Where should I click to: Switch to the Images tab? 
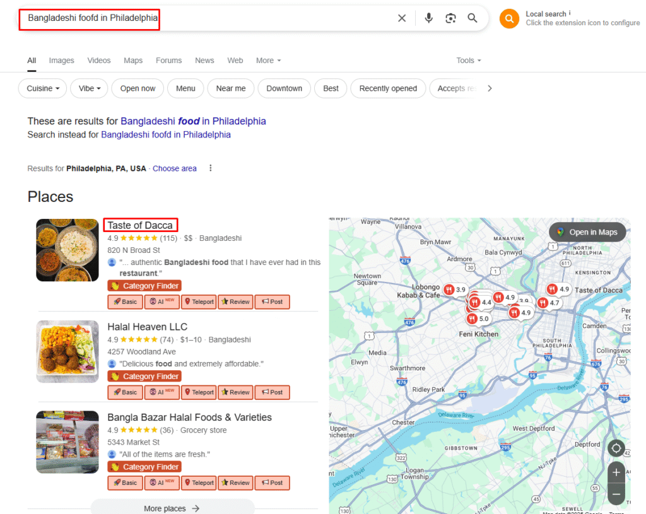[61, 61]
